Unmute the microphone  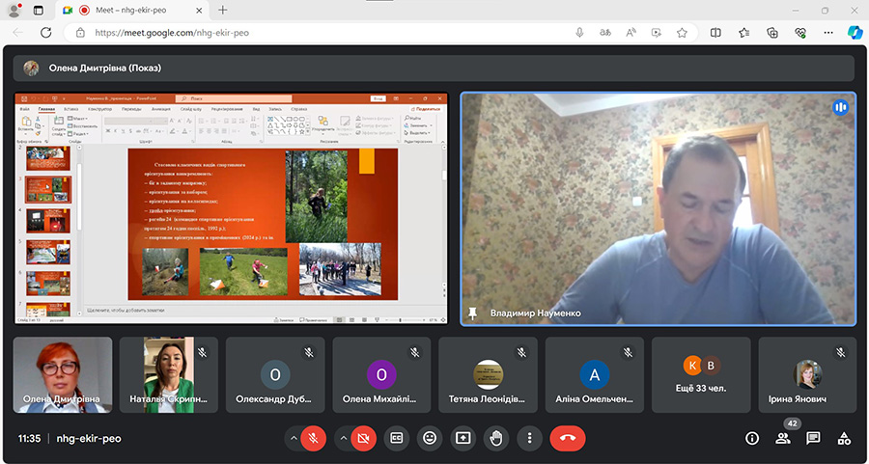pos(313,438)
